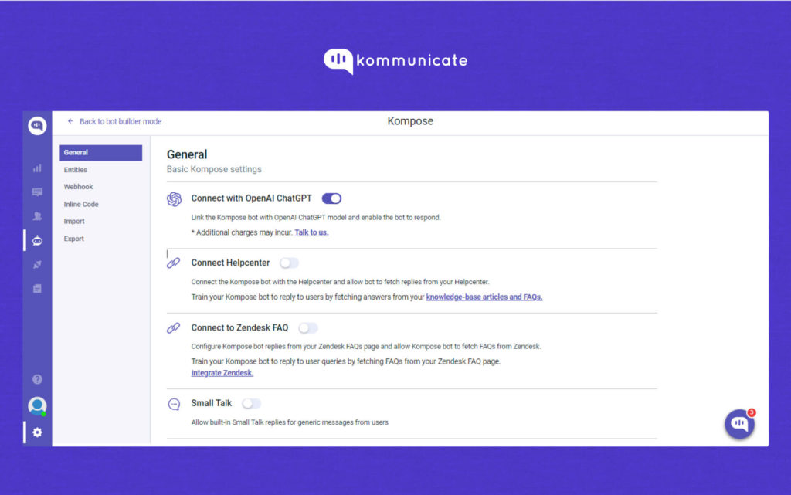Open the Webhook settings tab
791x495 pixels.
[78, 187]
